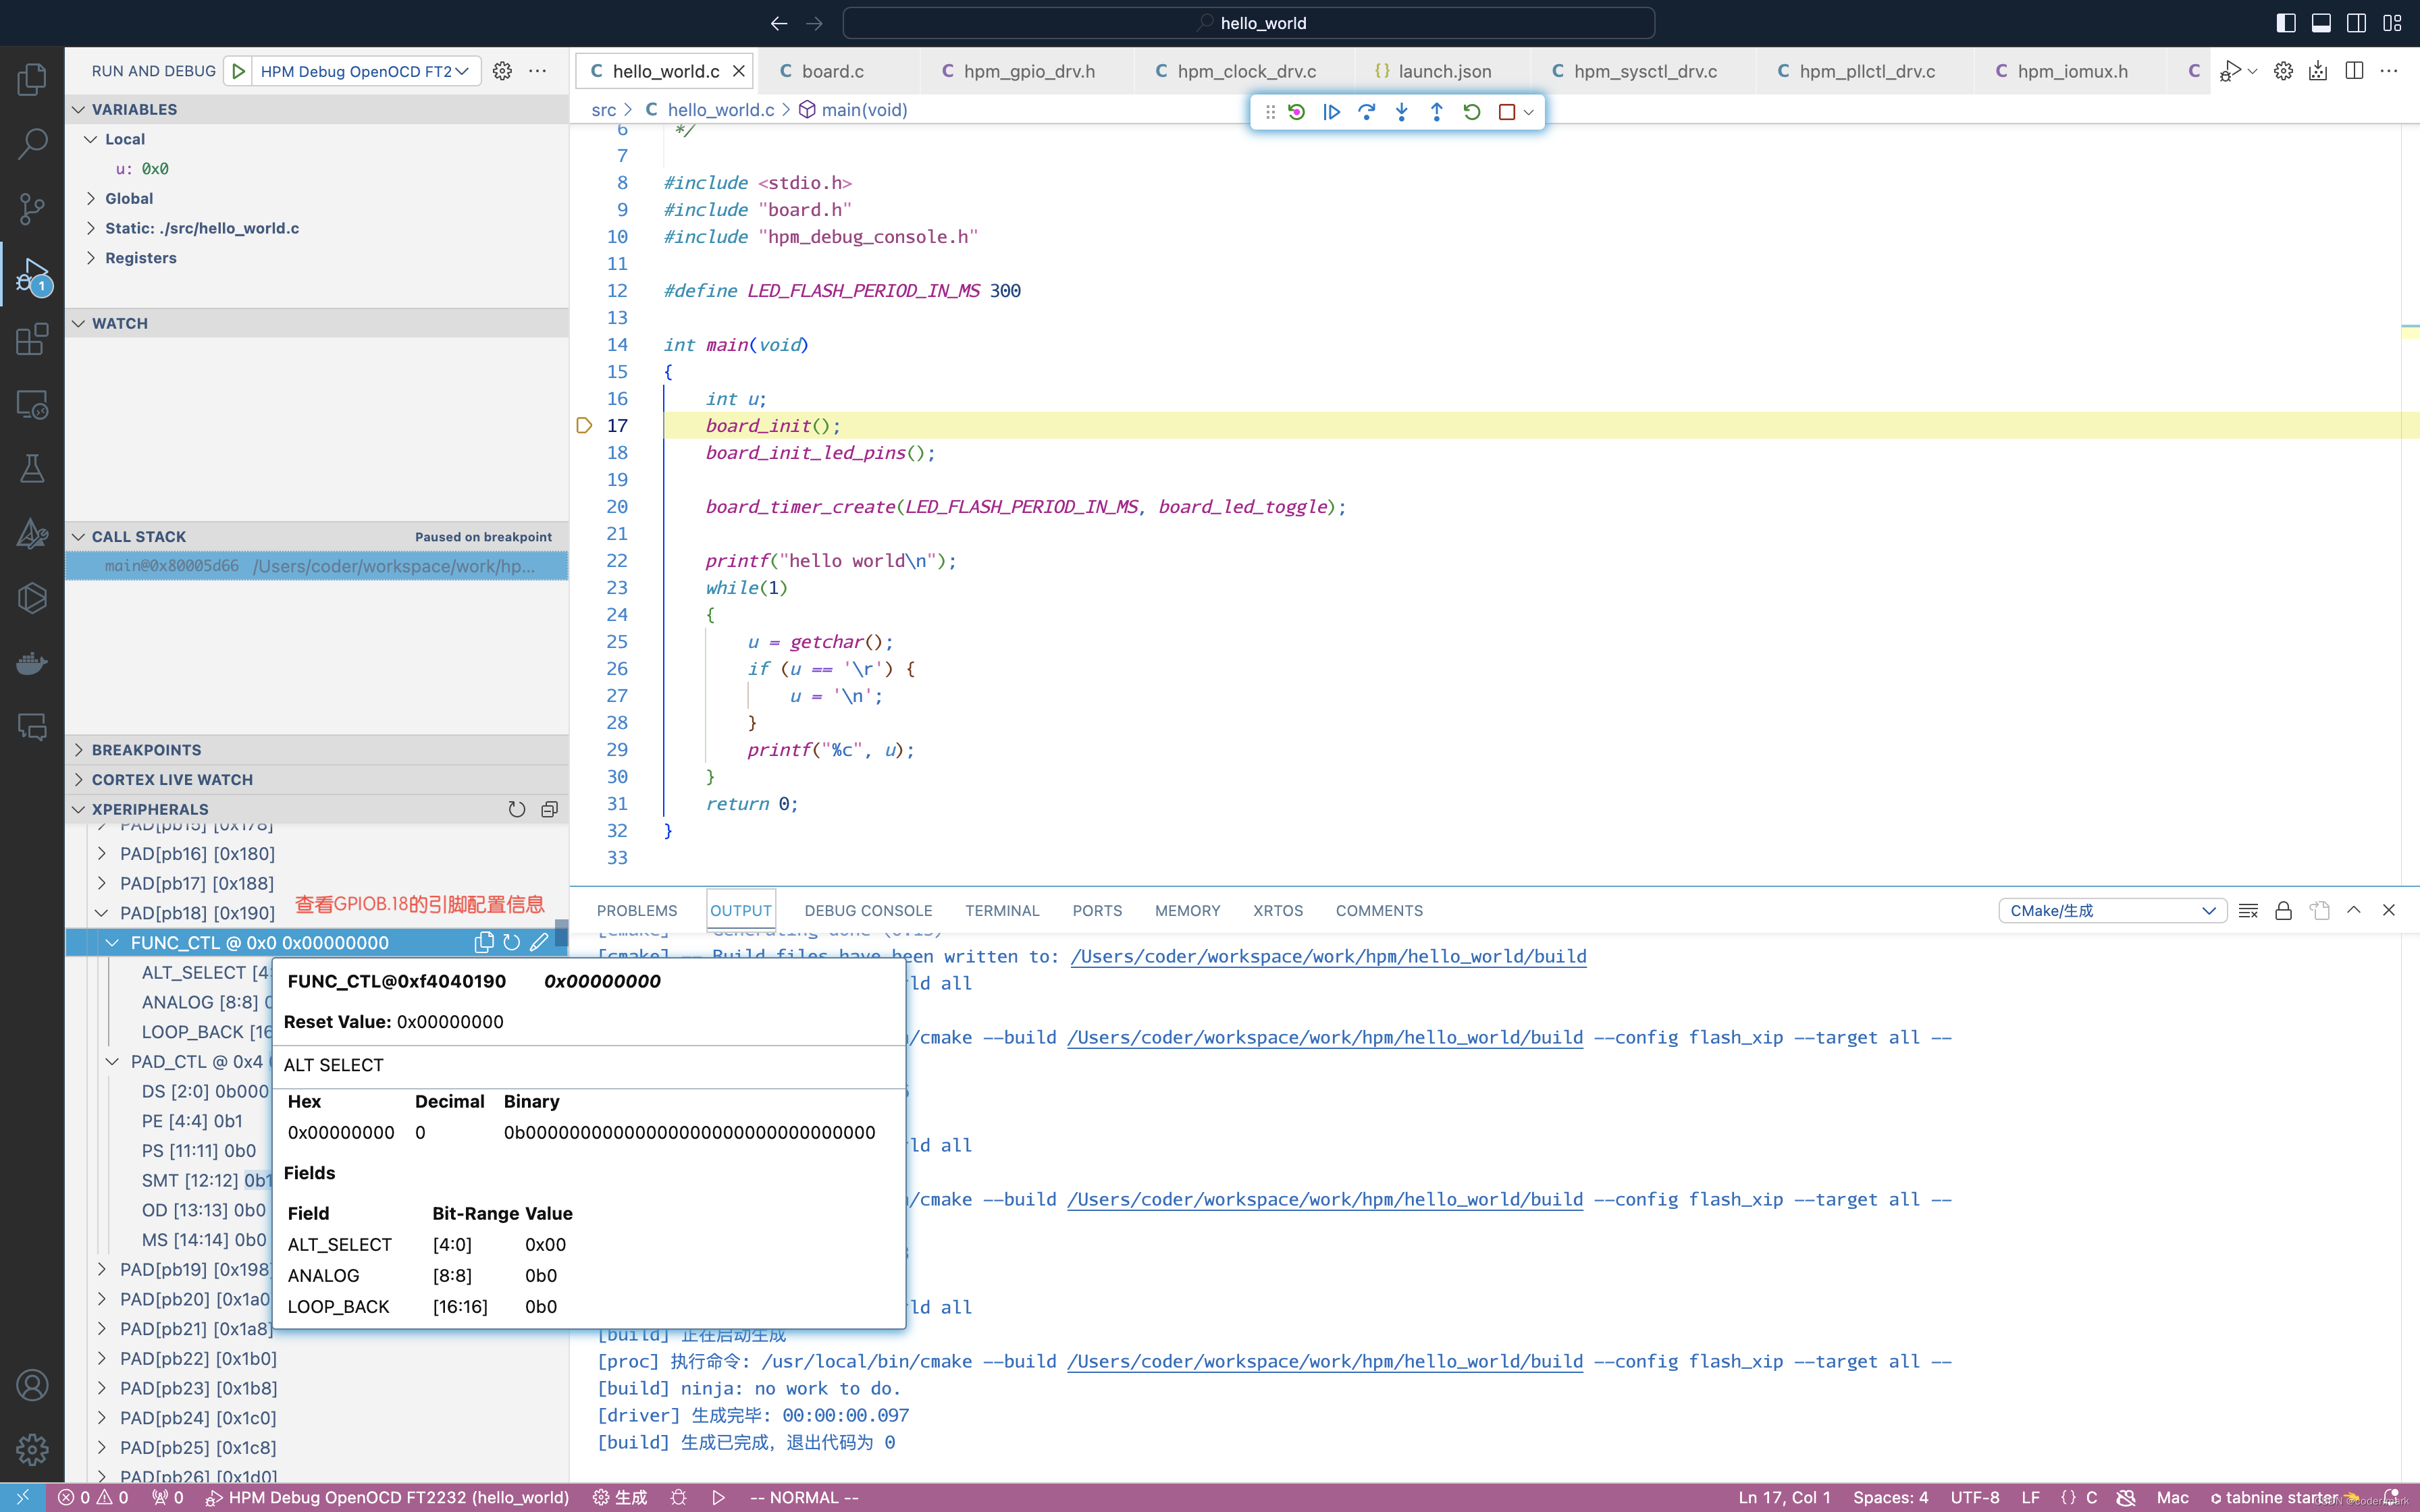Open the Docker sidebar view

click(32, 663)
